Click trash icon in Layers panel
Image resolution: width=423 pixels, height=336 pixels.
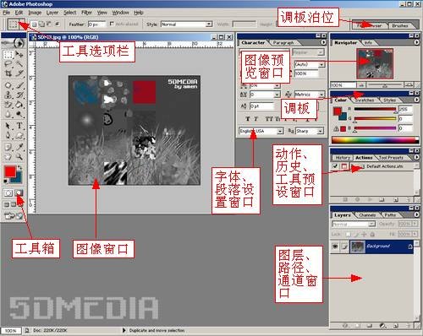tap(409, 326)
